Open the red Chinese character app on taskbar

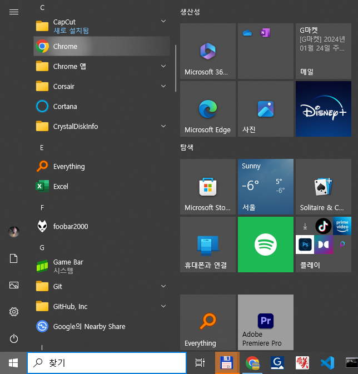(x=302, y=363)
